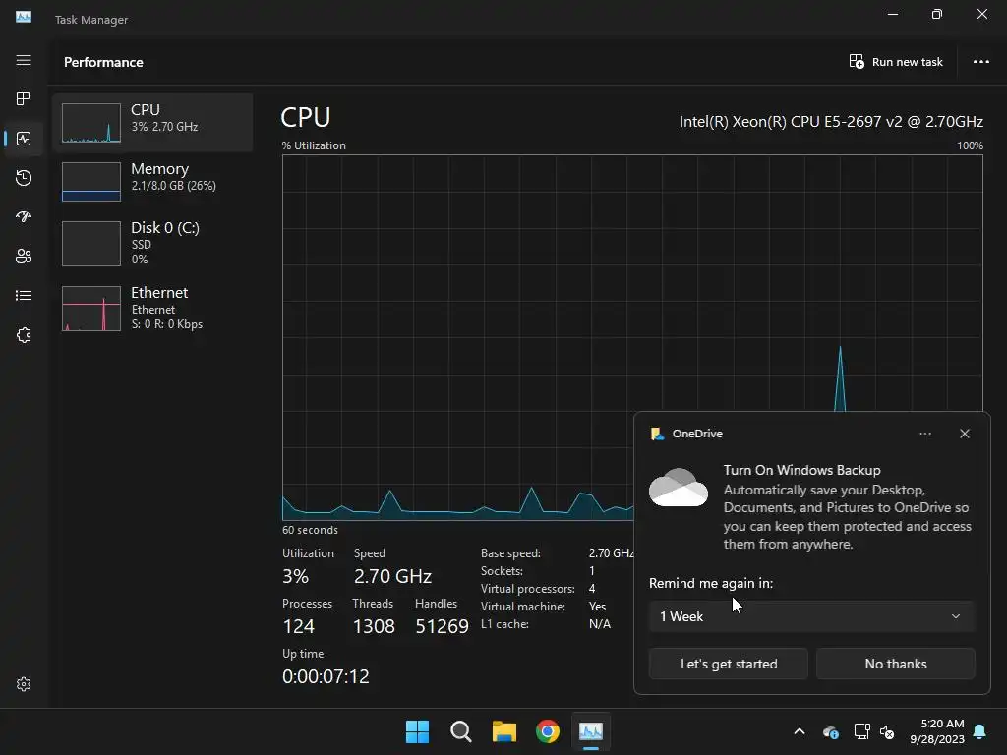Open the clock showing 5:20 AM
Image resolution: width=1007 pixels, height=755 pixels.
(x=937, y=731)
